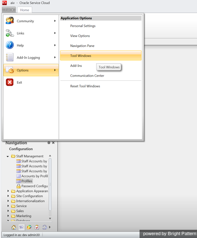Screen dimensions: 197x238
Task: Click the Configuration heading in Navigation pane
Action: [21, 149]
